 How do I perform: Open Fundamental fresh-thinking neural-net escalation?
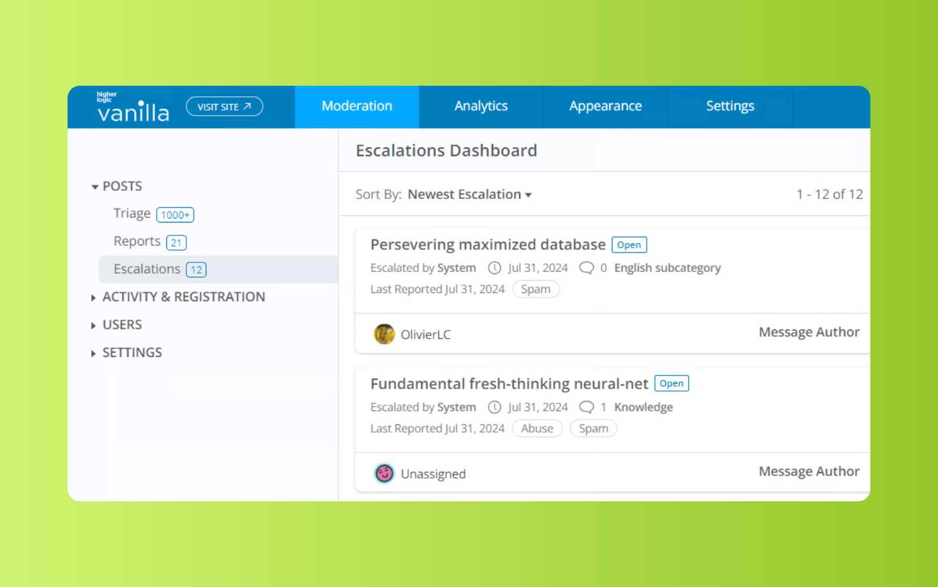[509, 384]
